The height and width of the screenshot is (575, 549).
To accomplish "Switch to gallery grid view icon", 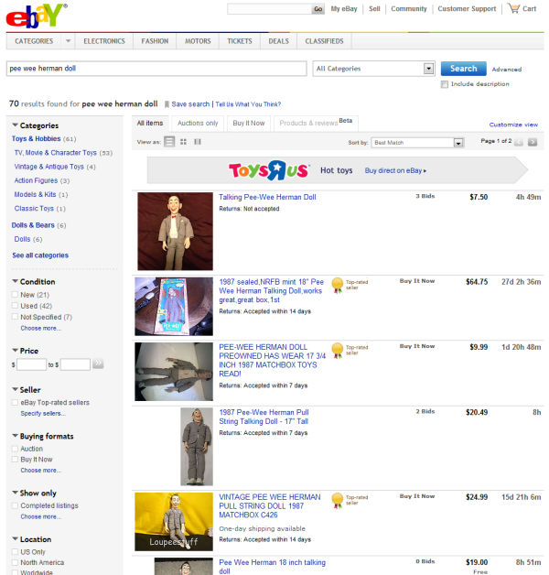I will (183, 142).
